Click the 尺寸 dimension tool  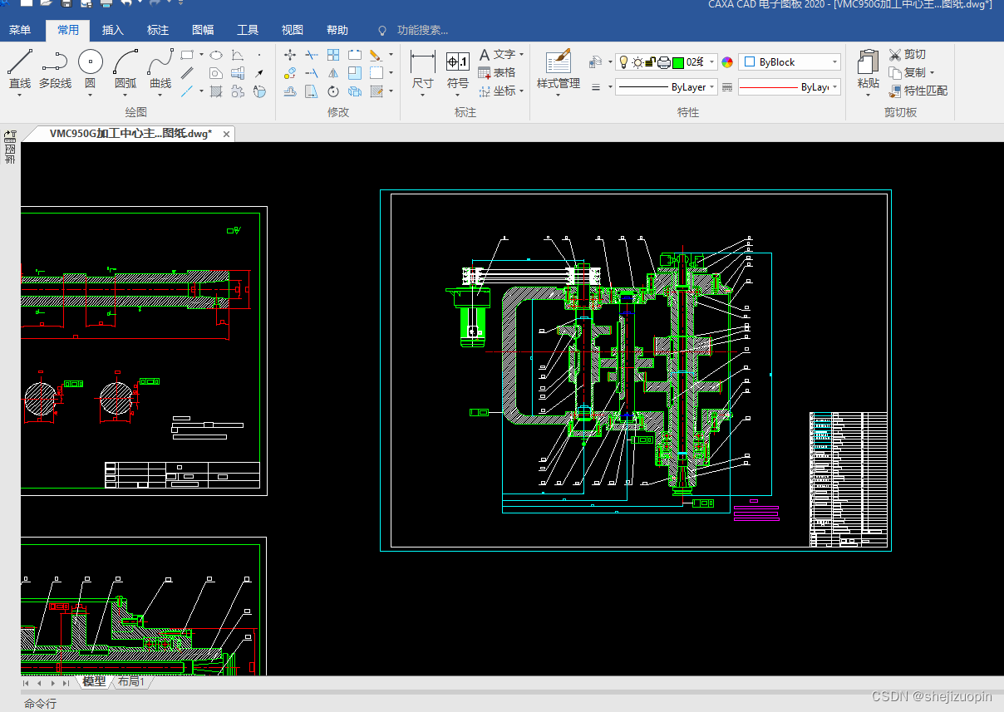click(x=423, y=70)
